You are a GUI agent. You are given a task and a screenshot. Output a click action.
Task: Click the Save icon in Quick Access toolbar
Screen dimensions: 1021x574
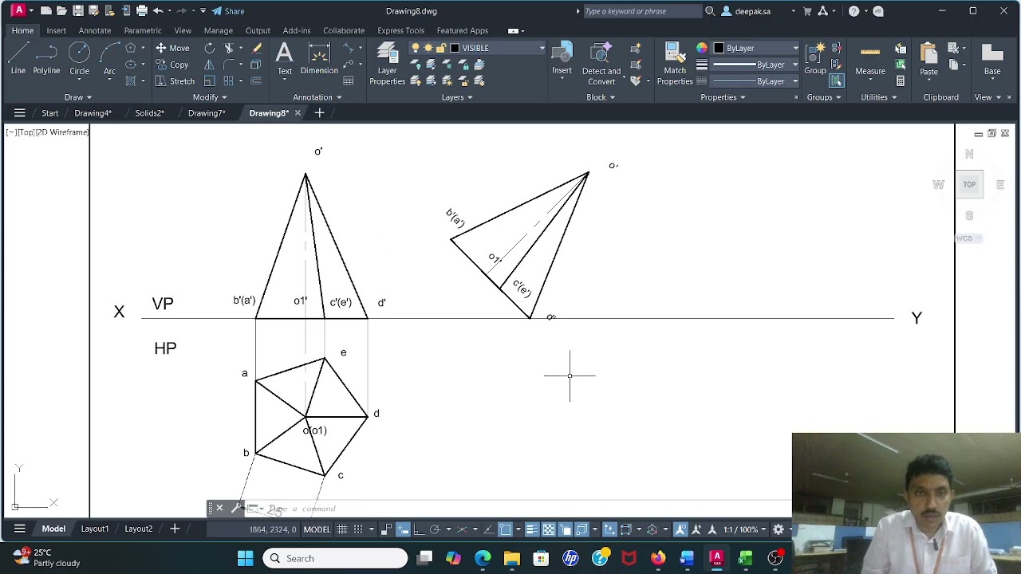point(77,11)
